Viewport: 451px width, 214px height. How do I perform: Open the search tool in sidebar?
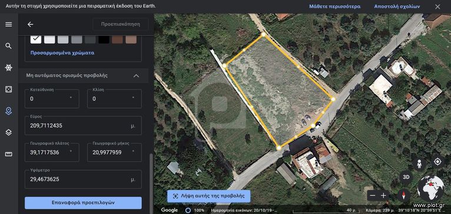coord(9,46)
